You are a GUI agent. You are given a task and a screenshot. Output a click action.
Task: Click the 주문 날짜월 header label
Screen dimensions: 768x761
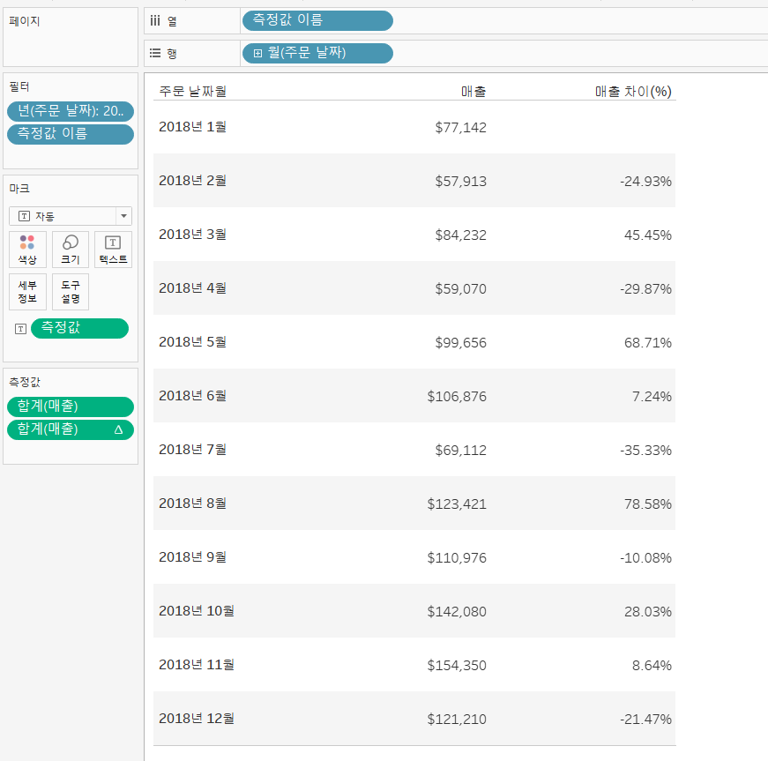tap(192, 91)
